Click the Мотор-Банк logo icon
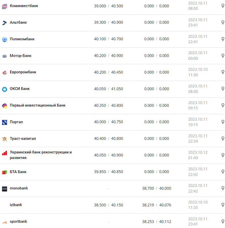This screenshot has width=225, height=228. click(5, 56)
